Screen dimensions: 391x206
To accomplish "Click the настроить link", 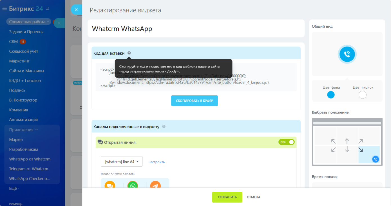I will tap(157, 162).
